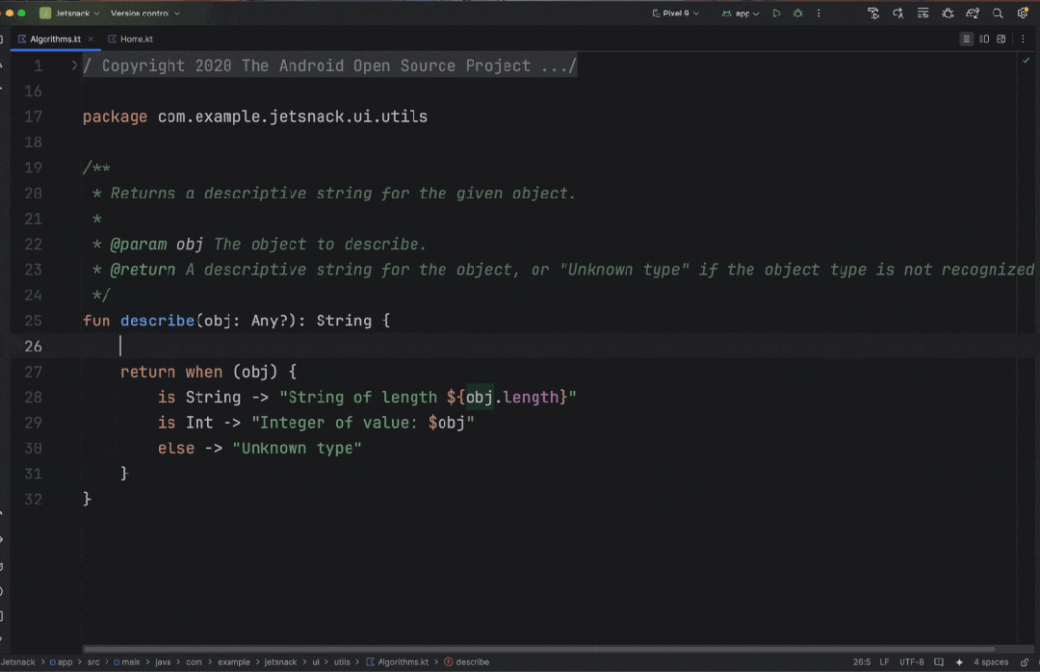Open the Pixel 9 device dropdown
Screen dimensions: 1040x672
[678, 13]
